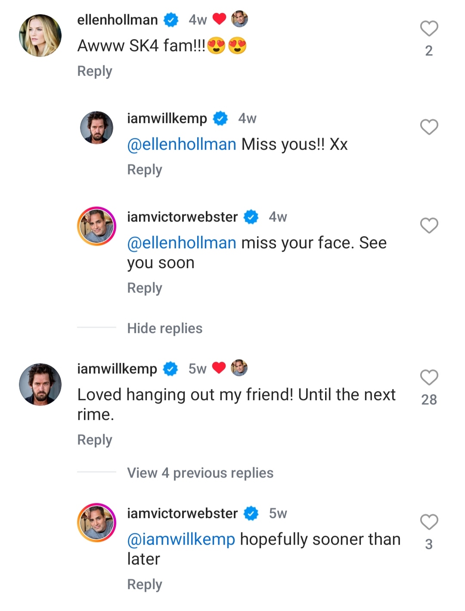Open iamwillkemp's large avatar beside Loved hanging out

tap(40, 384)
